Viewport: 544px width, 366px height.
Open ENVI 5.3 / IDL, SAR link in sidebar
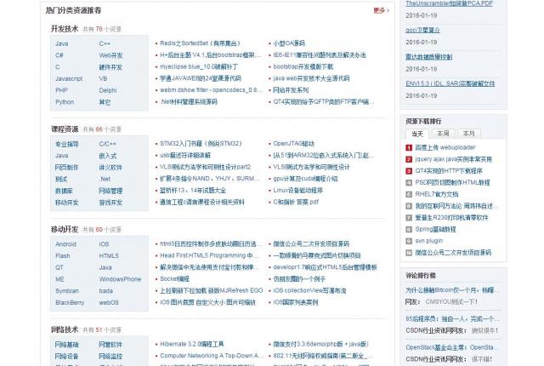click(450, 83)
